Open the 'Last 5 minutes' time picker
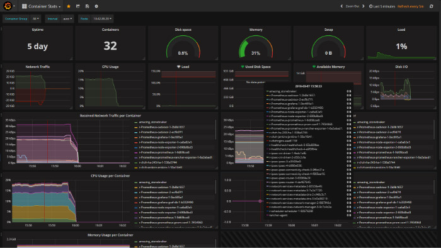 tap(382, 6)
